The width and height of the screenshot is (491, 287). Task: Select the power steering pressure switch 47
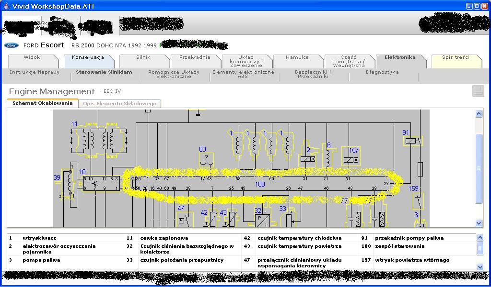[x=182, y=220]
